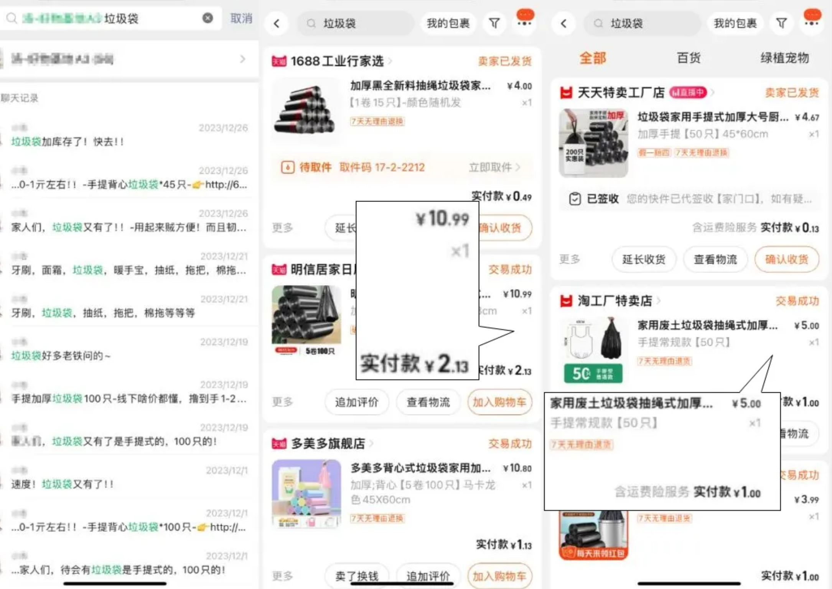832x589 pixels.
Task: Open message 垃圾袋加库存了！快去！！
Action: [x=129, y=135]
